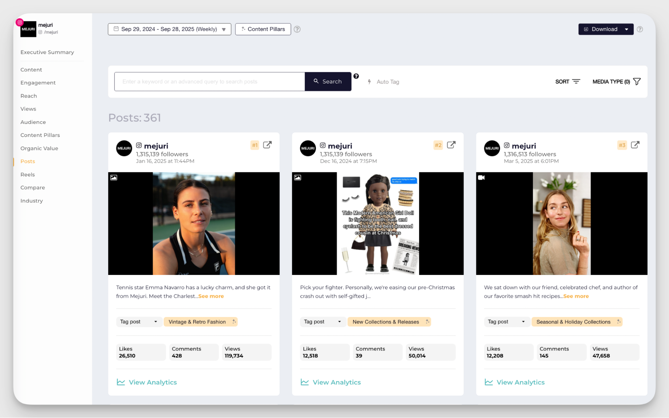Click sparkle icon on Vintage & Retro tag

pos(234,321)
